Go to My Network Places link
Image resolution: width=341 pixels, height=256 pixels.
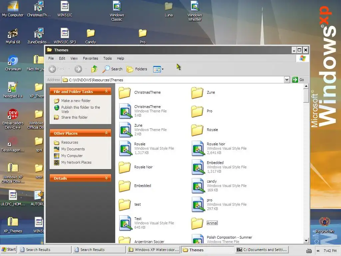click(76, 162)
